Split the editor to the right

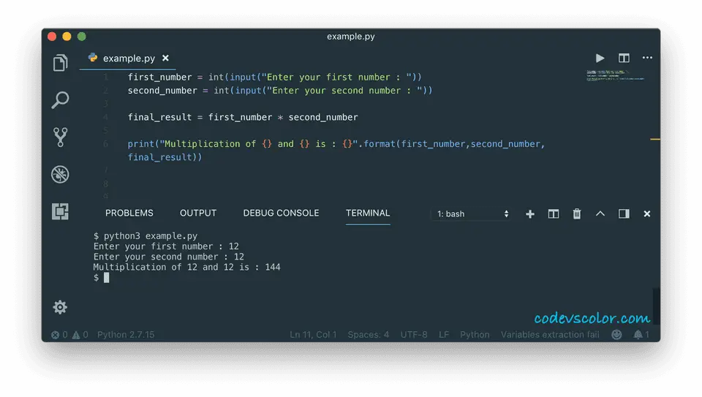[624, 58]
